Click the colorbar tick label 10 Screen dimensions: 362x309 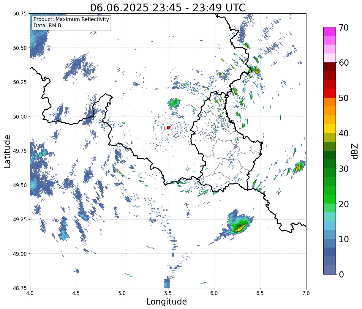(x=344, y=239)
